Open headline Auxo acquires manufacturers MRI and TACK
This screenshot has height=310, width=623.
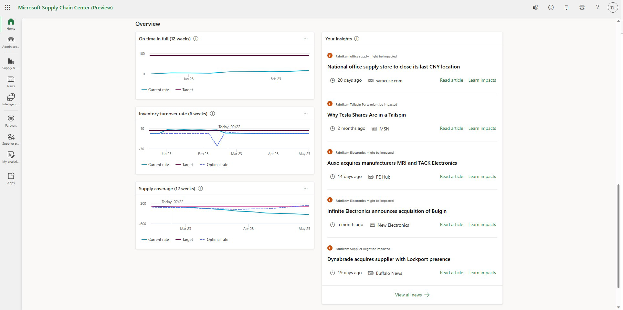click(x=392, y=163)
